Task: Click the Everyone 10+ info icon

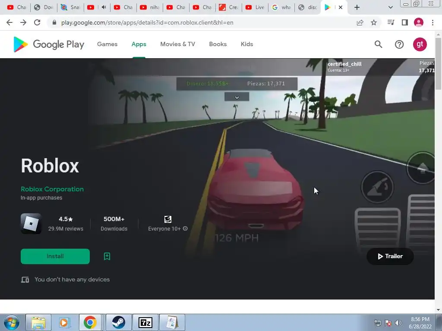Action: point(185,228)
